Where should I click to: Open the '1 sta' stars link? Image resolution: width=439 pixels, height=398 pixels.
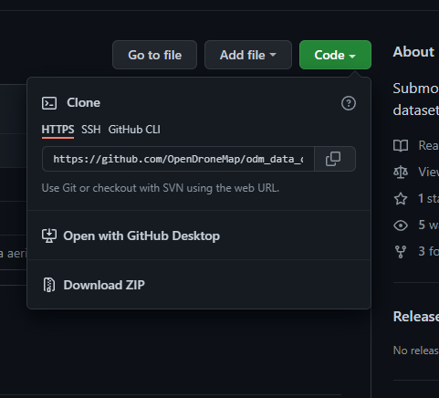(x=428, y=199)
